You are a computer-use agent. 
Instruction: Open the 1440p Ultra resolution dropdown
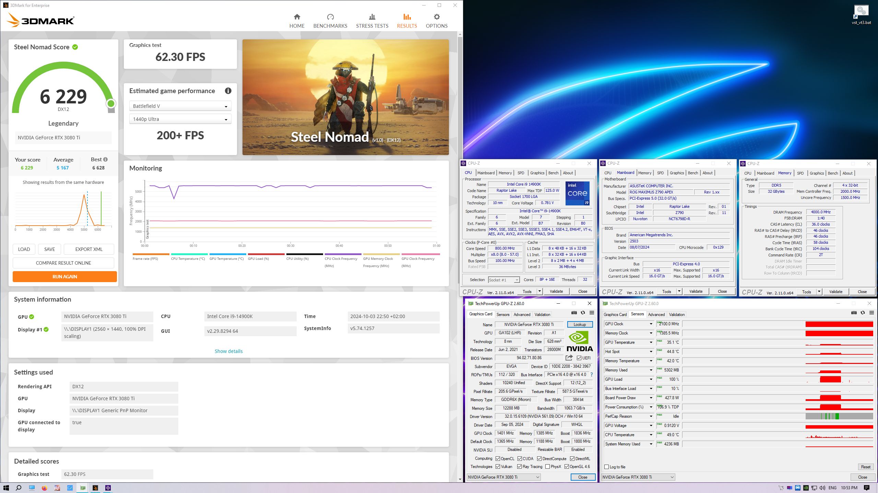tap(180, 119)
